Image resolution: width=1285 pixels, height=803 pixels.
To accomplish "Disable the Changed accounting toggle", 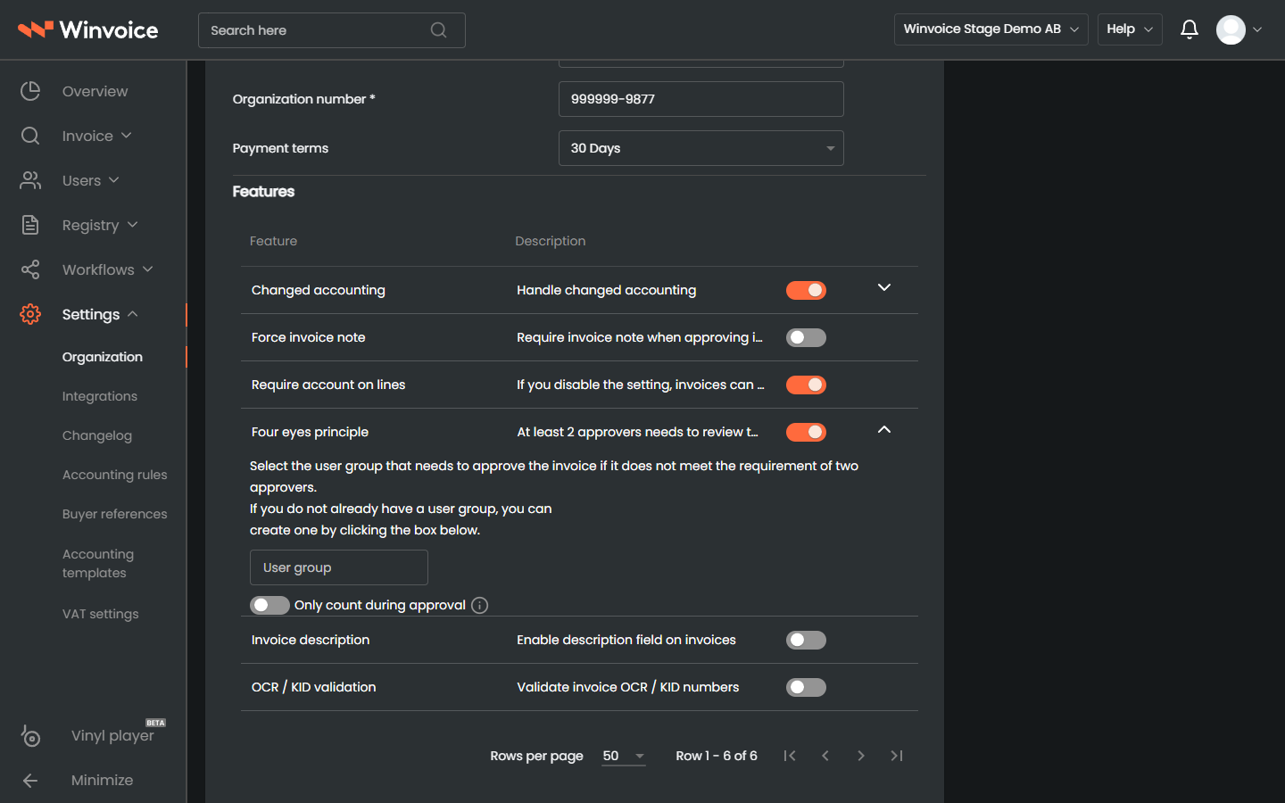I will click(x=806, y=290).
